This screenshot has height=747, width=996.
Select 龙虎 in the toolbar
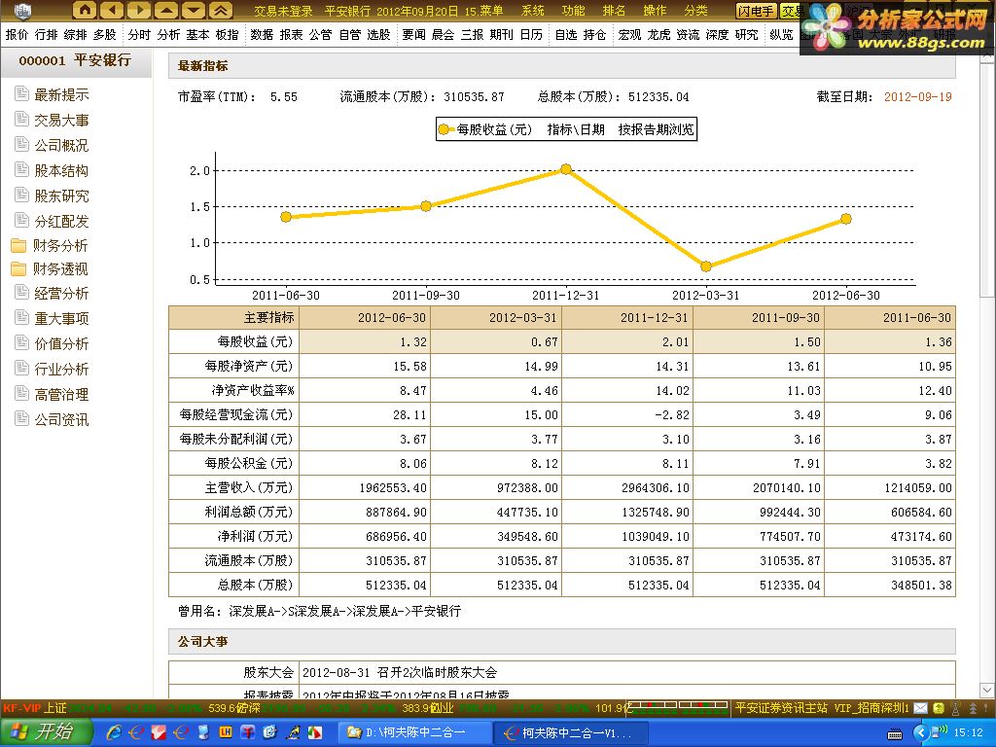[658, 35]
